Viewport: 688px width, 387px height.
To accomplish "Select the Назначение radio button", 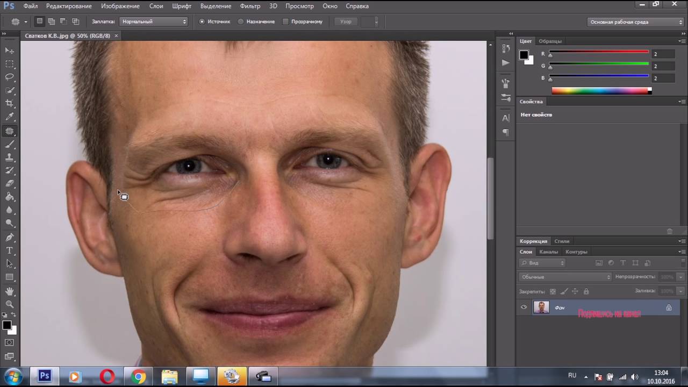I will (241, 21).
